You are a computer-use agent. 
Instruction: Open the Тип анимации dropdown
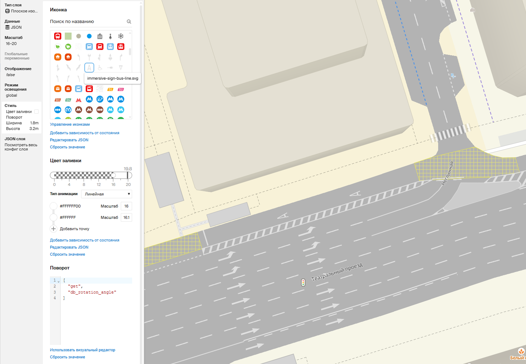[x=107, y=194]
